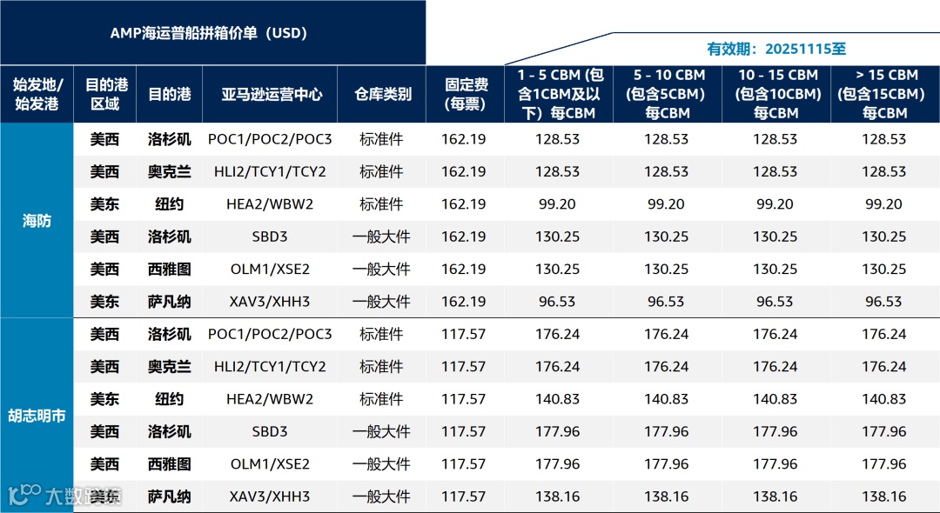Click 96.53 in the 5-10 CBM column
Screen dimensions: 940x513
(666, 302)
